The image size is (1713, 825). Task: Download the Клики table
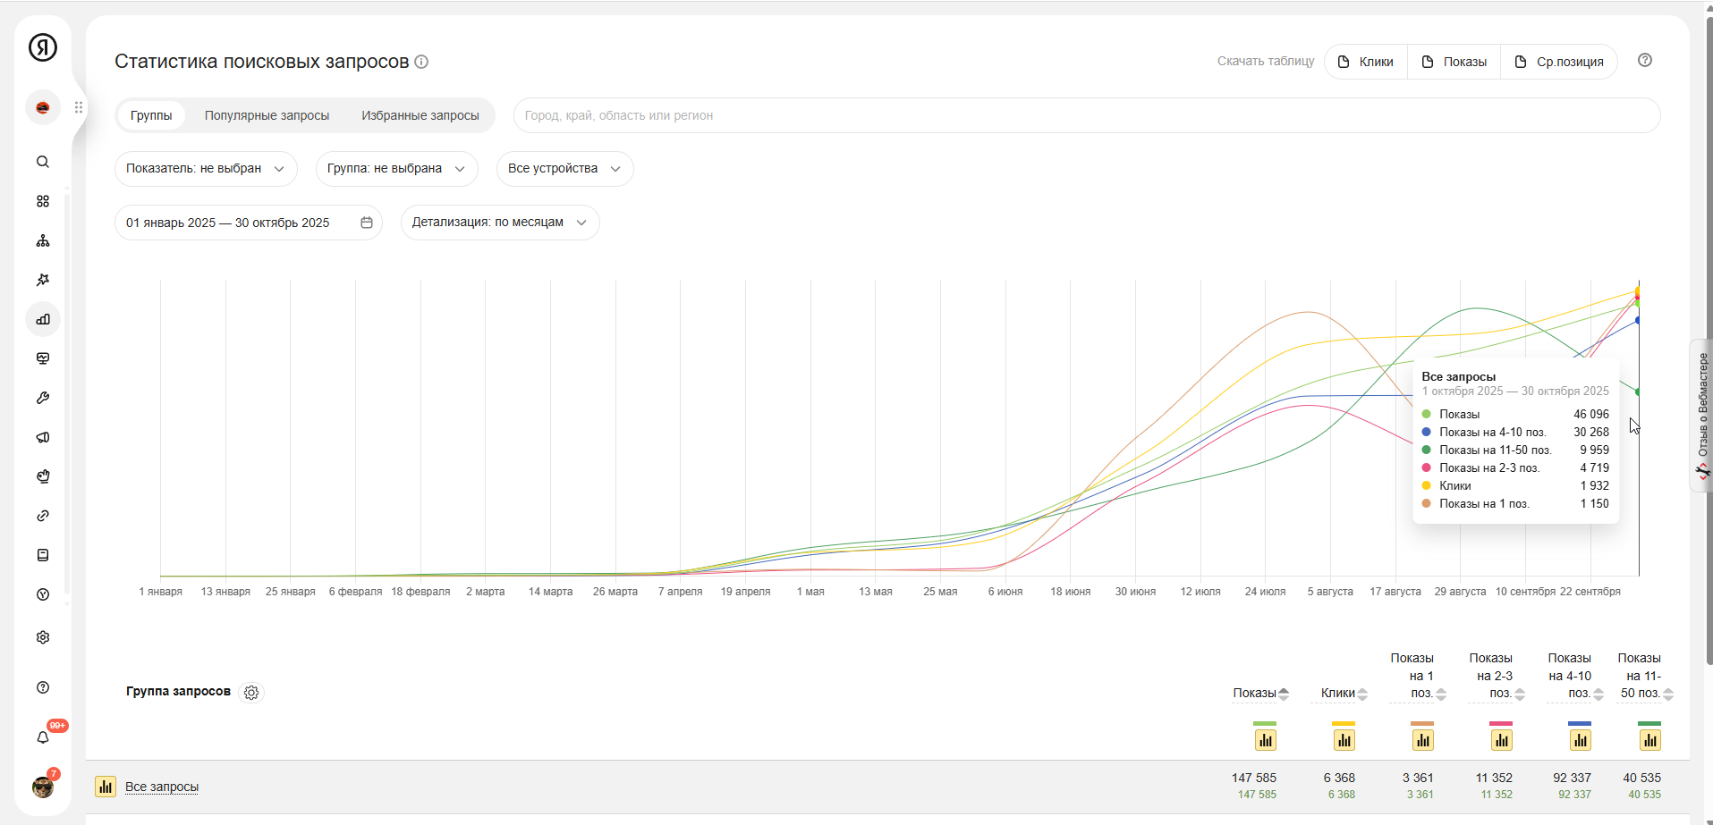click(x=1366, y=62)
